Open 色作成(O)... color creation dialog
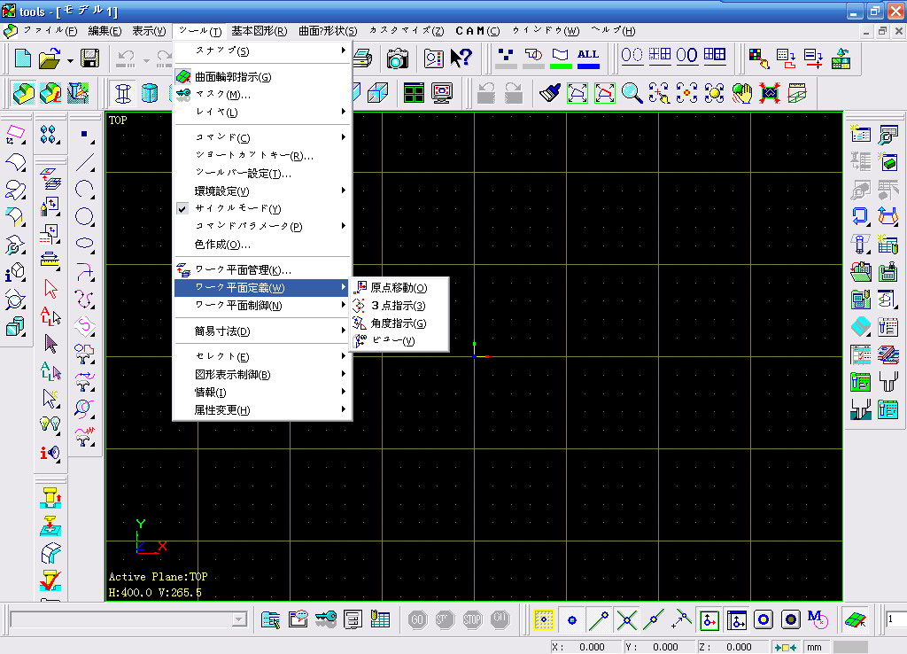This screenshot has height=654, width=907. [262, 245]
